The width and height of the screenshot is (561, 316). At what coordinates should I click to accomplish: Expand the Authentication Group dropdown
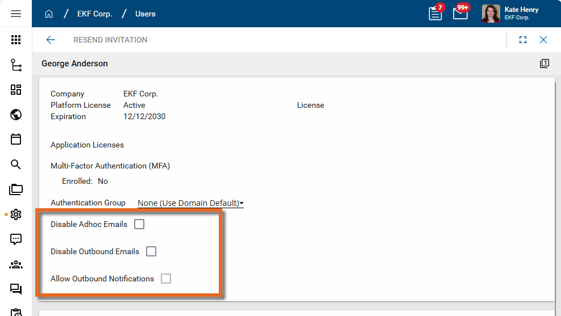point(190,203)
